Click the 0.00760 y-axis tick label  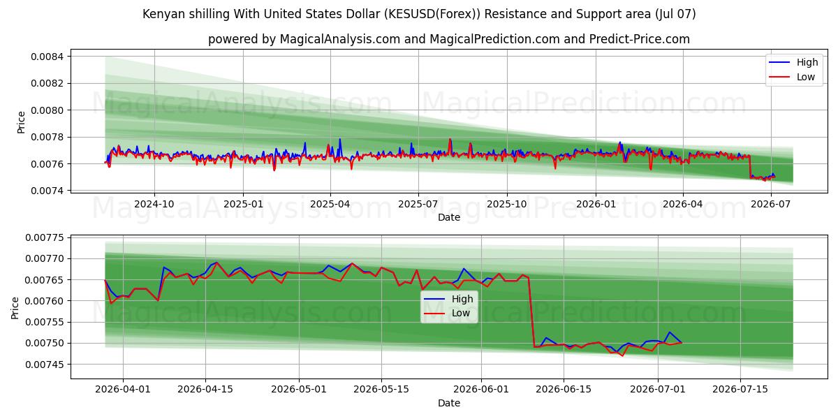45,301
